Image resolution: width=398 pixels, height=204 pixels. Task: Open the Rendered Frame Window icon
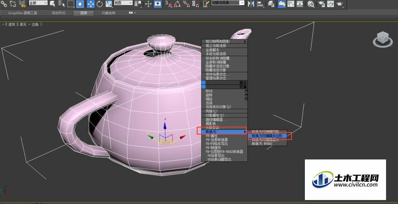[330, 4]
